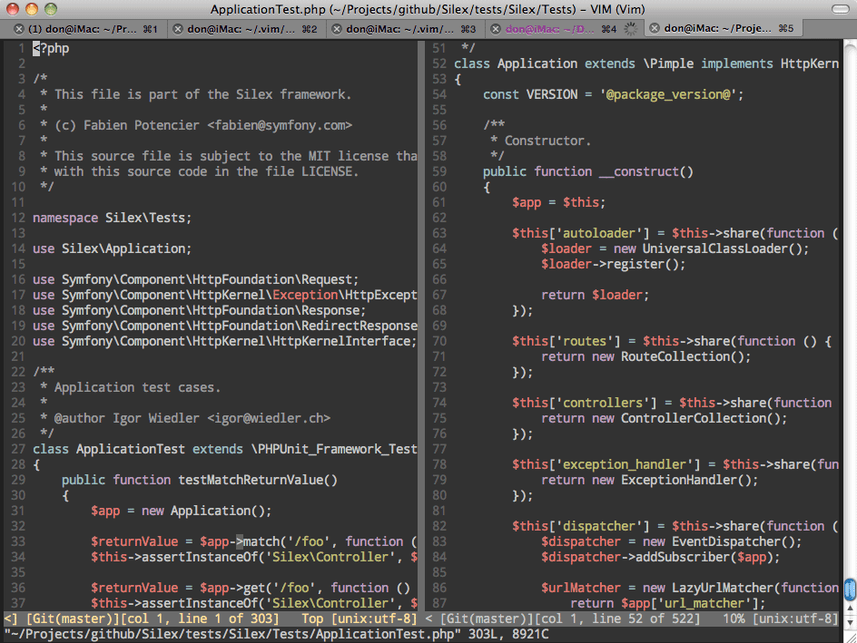The width and height of the screenshot is (857, 643).
Task: Click 'use Silex\Application;' line
Action: (112, 248)
